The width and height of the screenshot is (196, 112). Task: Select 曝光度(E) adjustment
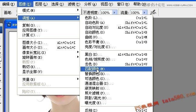pos(116,103)
